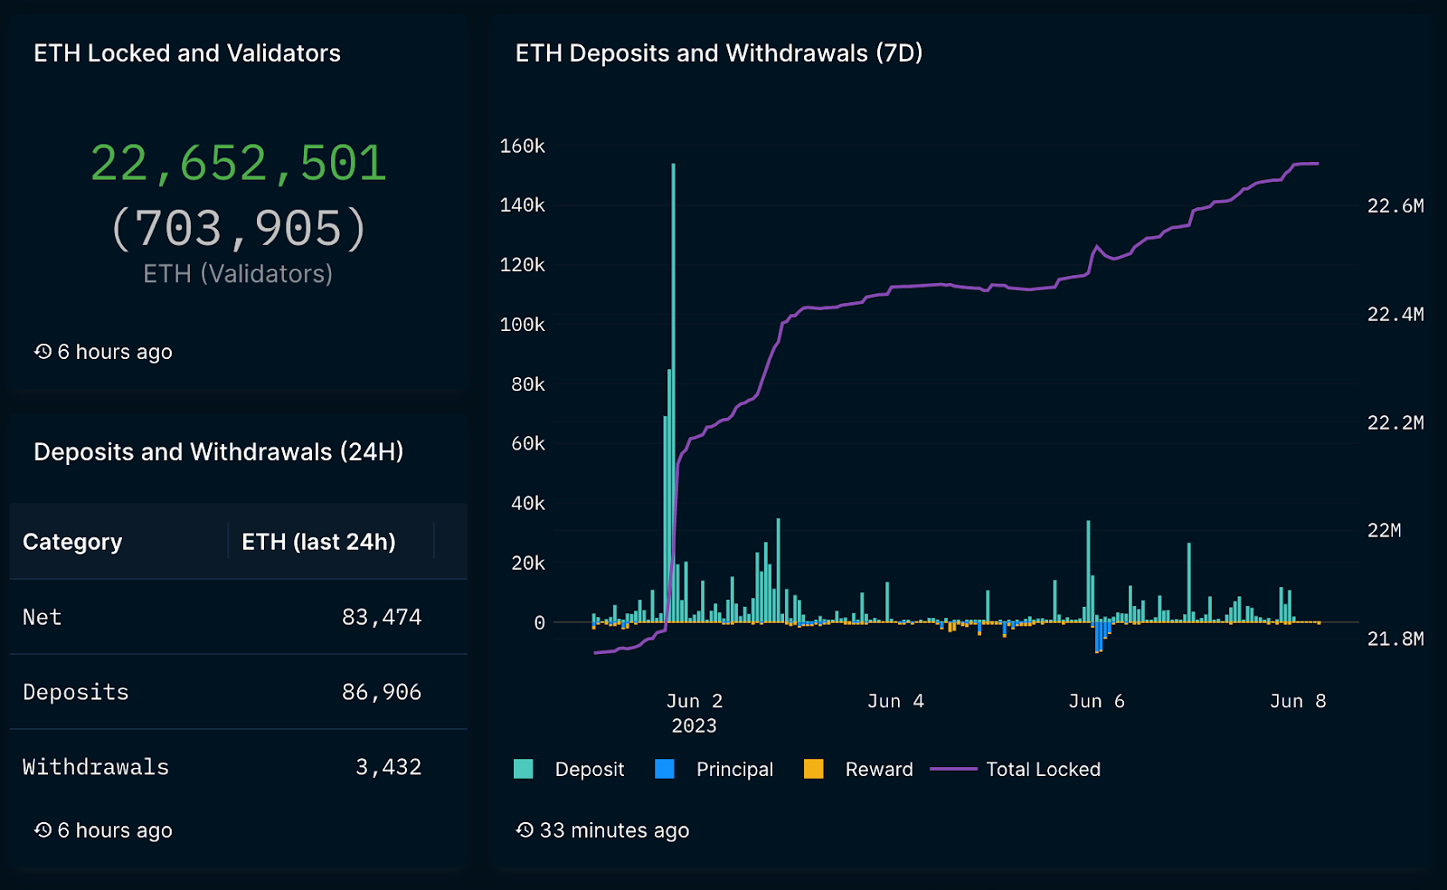Click the 140k left axis label
The width and height of the screenshot is (1447, 890).
pos(523,205)
